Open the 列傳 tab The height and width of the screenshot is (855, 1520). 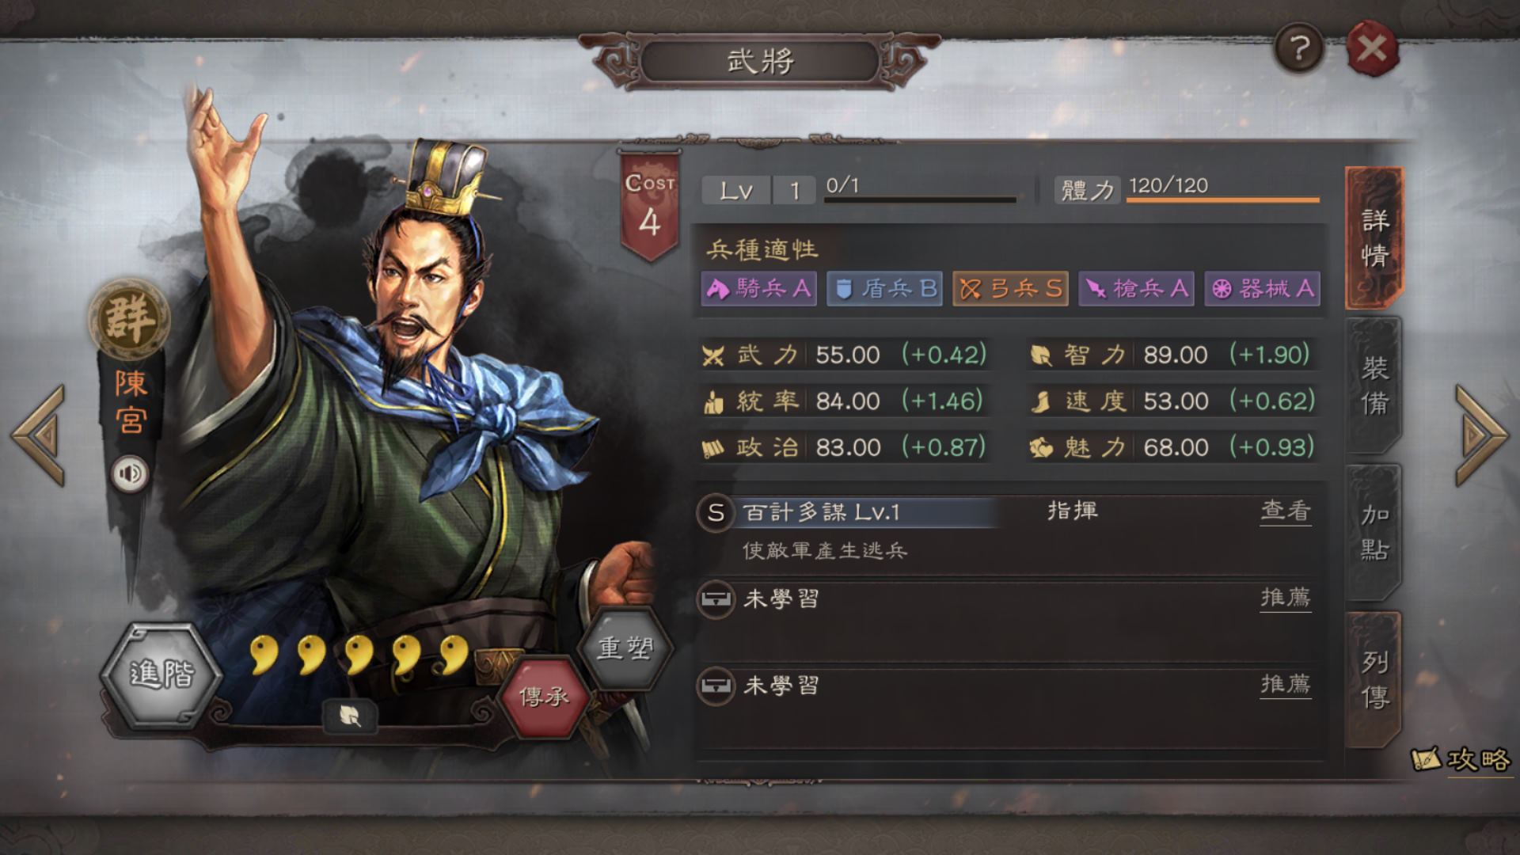point(1374,679)
